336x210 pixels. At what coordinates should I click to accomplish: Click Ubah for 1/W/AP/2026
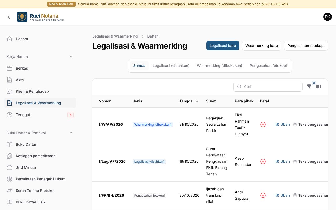coord(282,124)
